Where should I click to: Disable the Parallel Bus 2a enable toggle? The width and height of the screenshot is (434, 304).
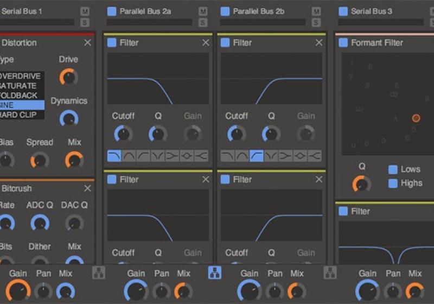[x=112, y=11]
